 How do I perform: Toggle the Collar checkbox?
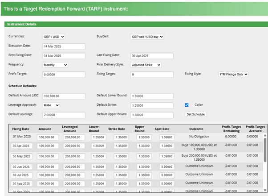coord(187,105)
